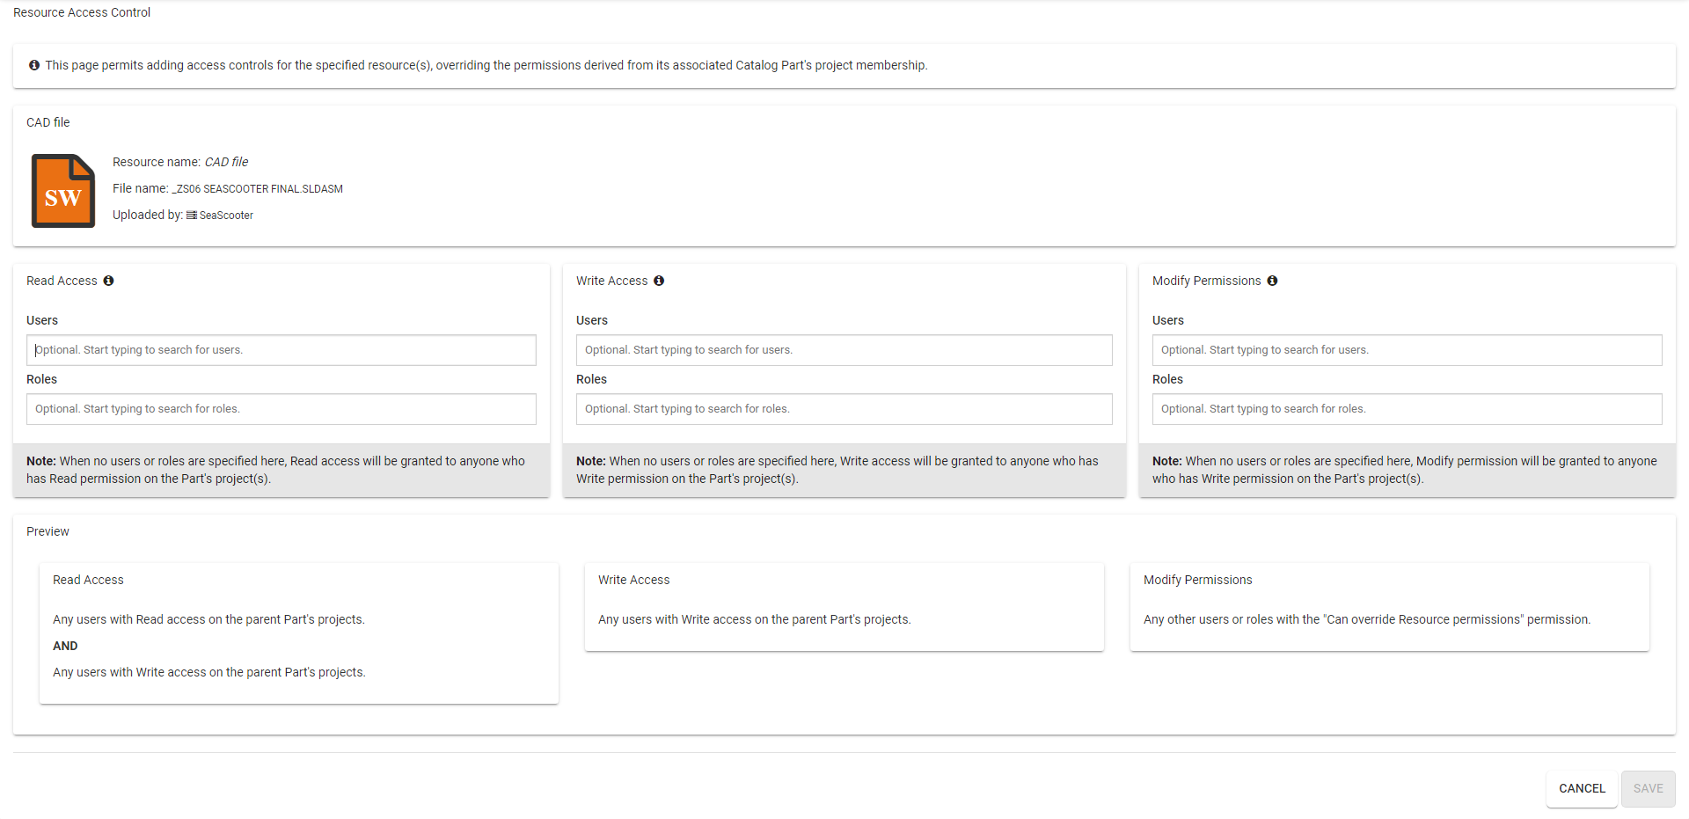Image resolution: width=1689 pixels, height=819 pixels.
Task: Click the info icon in the top banner
Action: point(34,65)
